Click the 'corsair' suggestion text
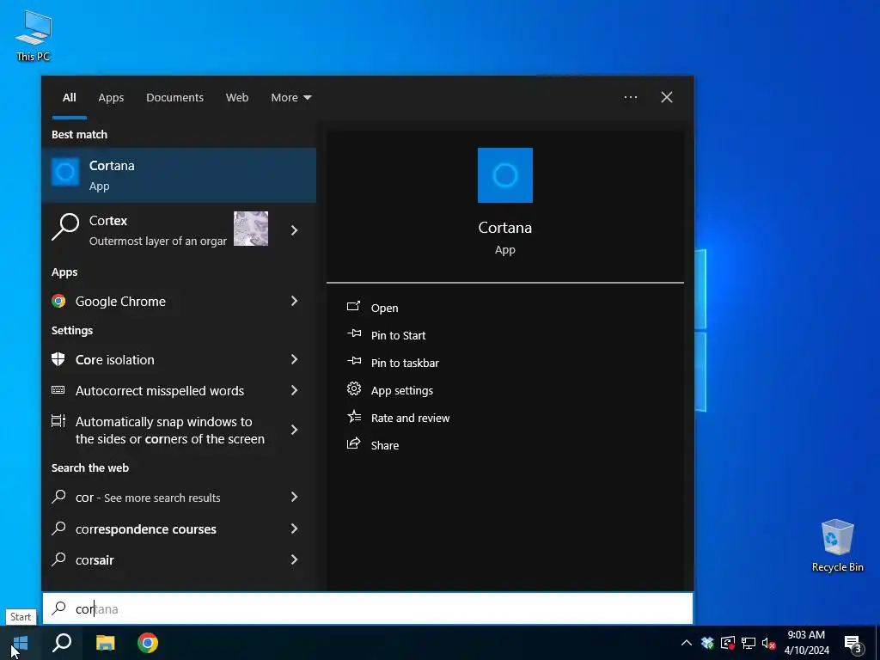This screenshot has height=660, width=880. pyautogui.click(x=95, y=559)
